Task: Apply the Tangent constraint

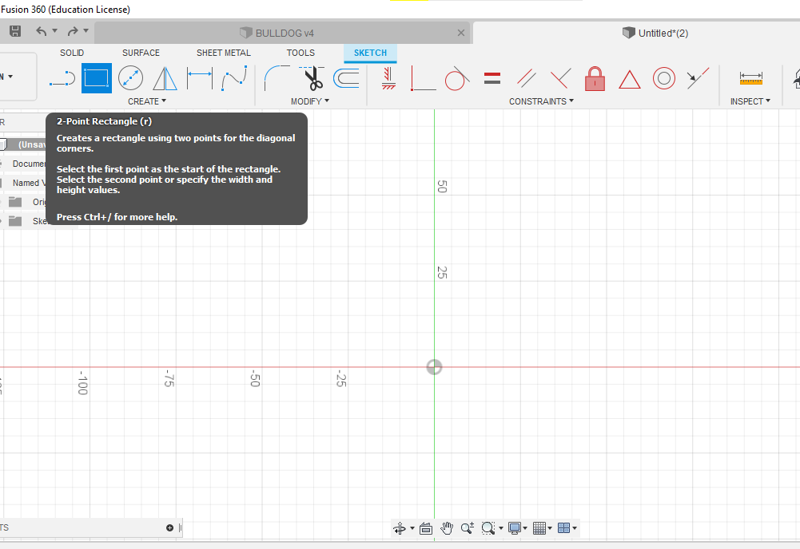Action: 456,78
